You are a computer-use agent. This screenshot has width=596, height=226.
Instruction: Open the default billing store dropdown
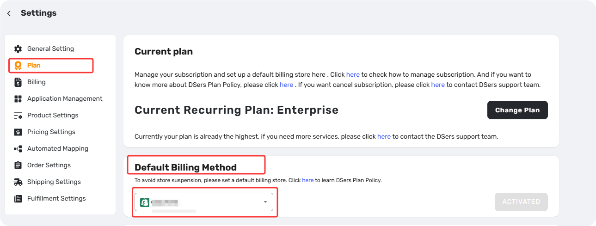pyautogui.click(x=204, y=202)
